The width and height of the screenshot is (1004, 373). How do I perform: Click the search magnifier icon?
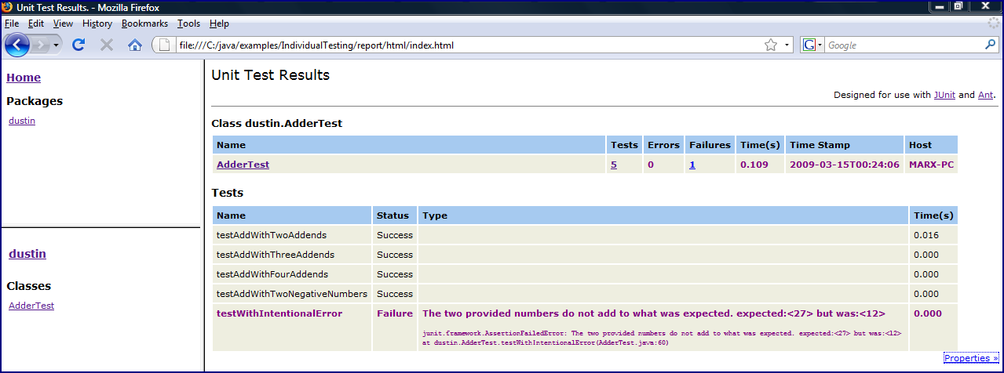pyautogui.click(x=990, y=45)
